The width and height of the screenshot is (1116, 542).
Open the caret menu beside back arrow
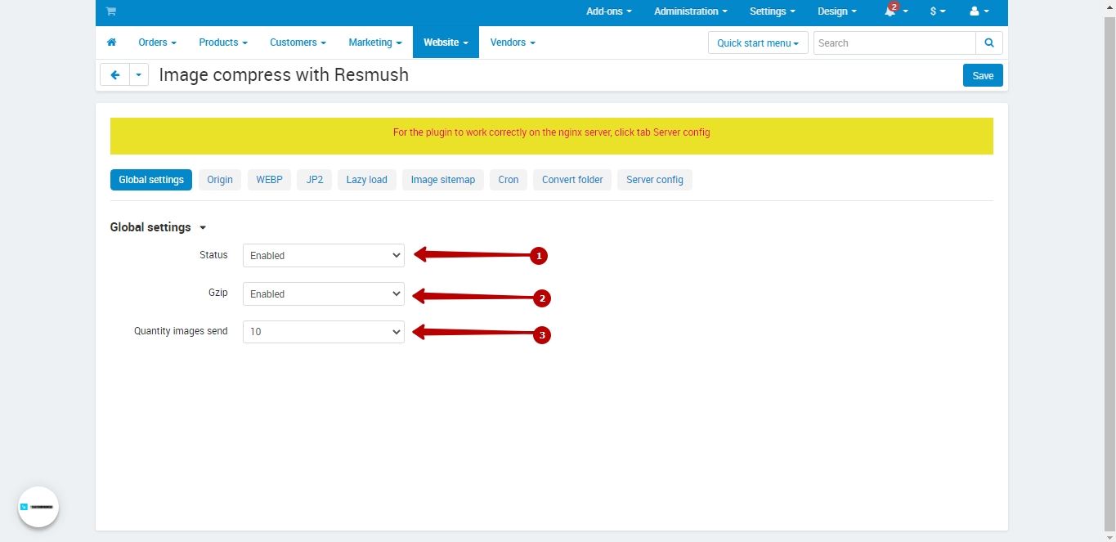pos(139,75)
